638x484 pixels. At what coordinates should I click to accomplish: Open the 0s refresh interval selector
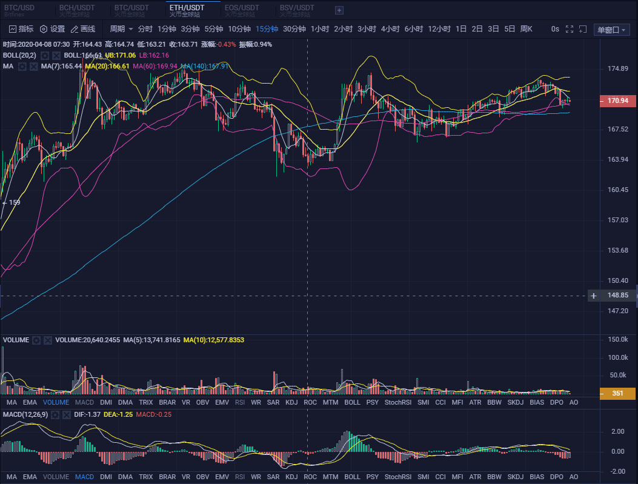(555, 29)
